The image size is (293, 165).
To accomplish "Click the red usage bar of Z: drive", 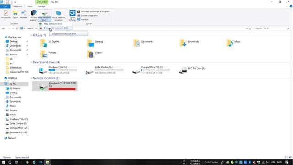I will 62,89.
